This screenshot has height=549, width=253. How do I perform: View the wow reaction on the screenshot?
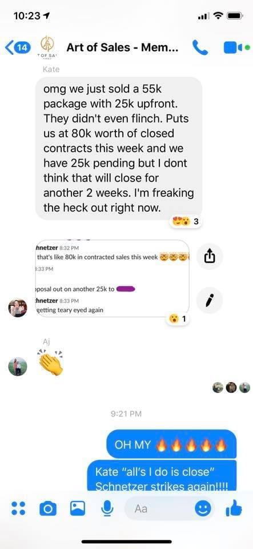[178, 319]
